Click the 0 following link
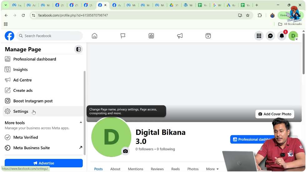 click(166, 149)
